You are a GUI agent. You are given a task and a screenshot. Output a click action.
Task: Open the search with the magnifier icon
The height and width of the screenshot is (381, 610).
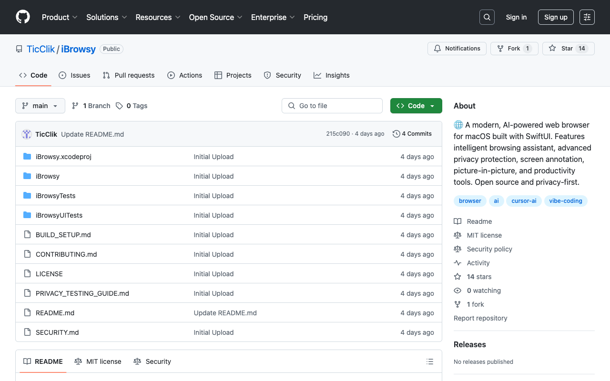coord(487,17)
